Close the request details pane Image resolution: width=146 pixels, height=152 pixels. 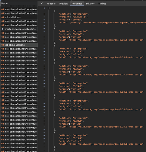[41, 3]
